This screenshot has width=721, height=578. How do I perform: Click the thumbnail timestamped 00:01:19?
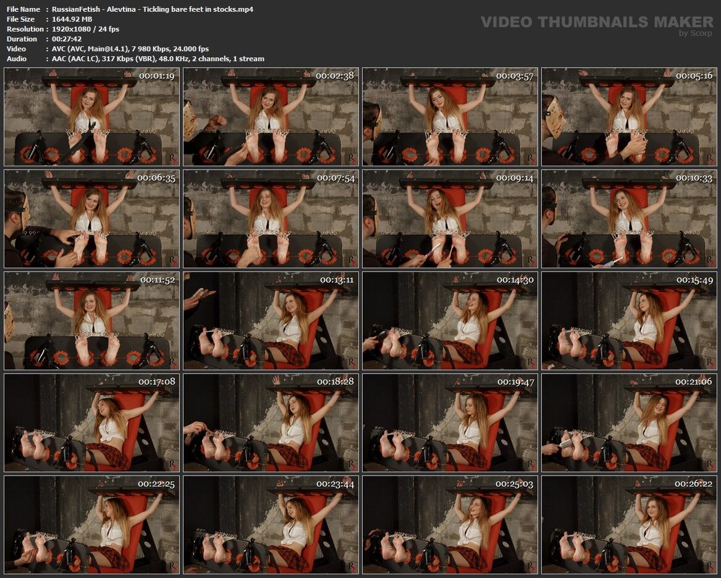pos(91,117)
